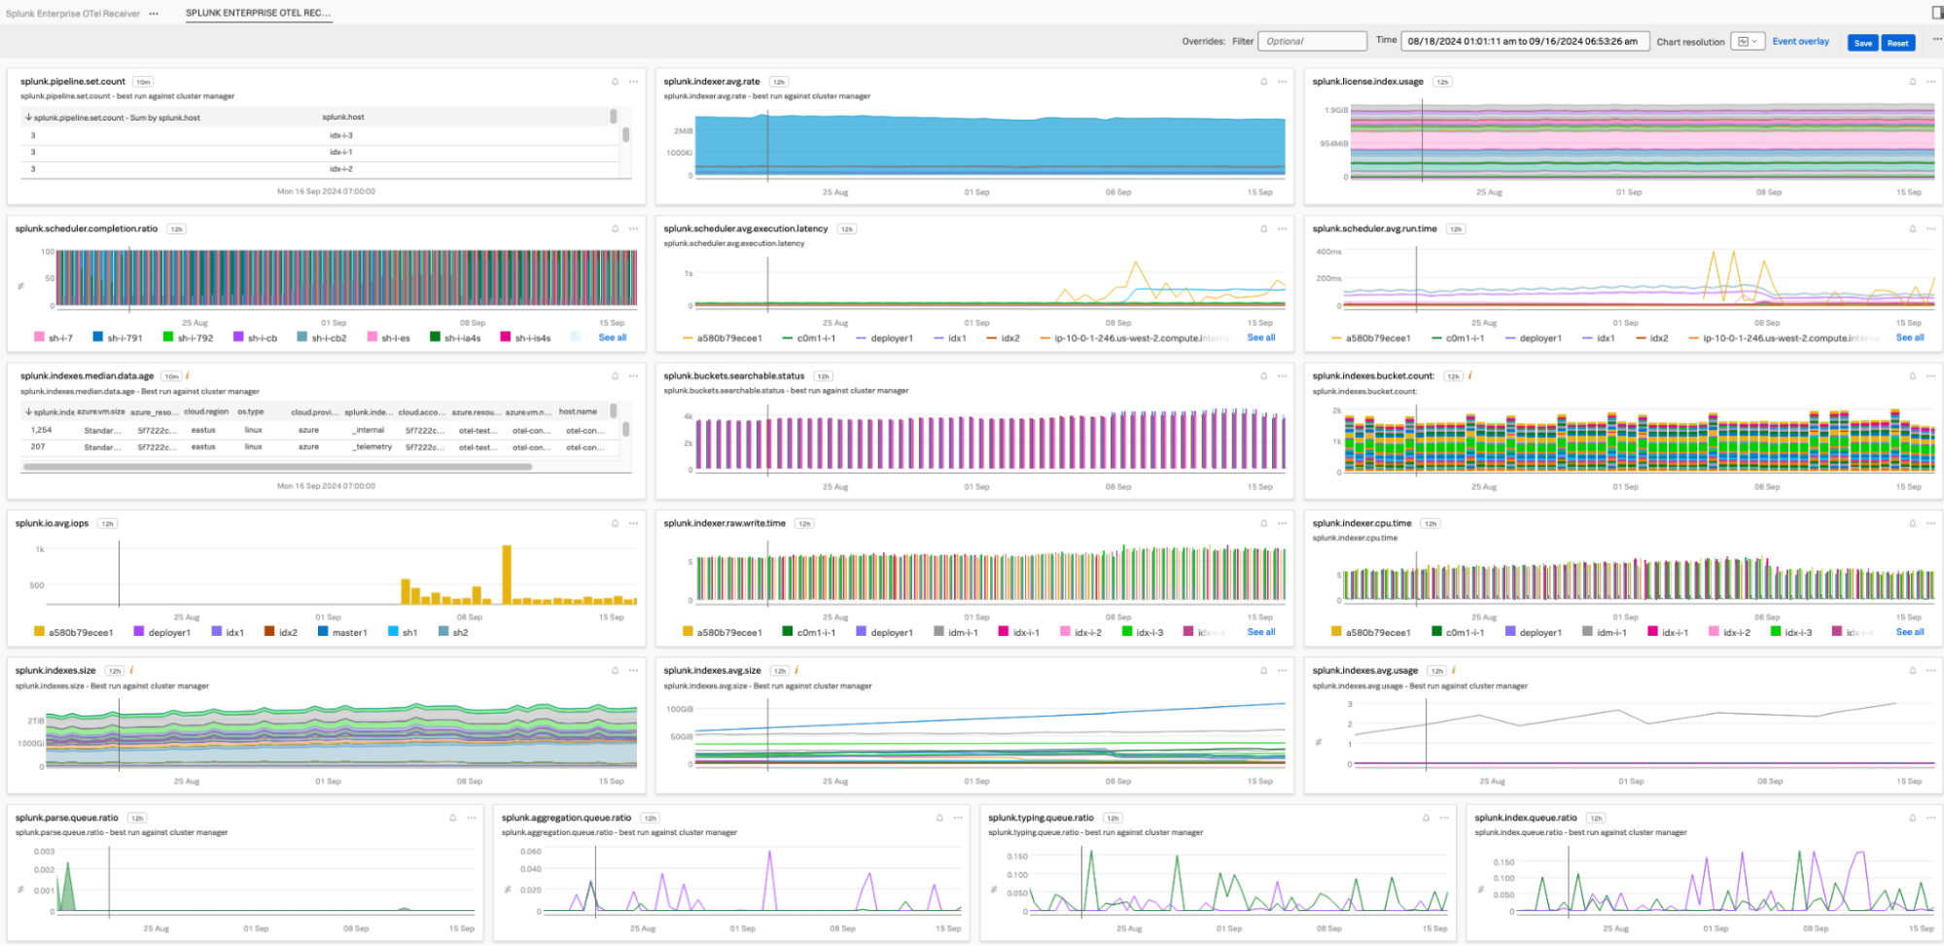Click the pipeline.set.count table vertical scrollbar

point(625,135)
